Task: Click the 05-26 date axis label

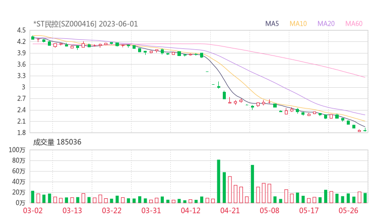Action: pos(348,210)
